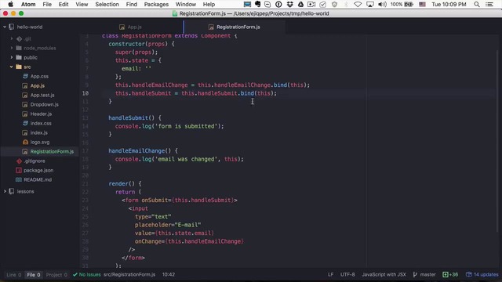This screenshot has height=282, width=502.
Task: Expand the public folder
Action: click(12, 57)
